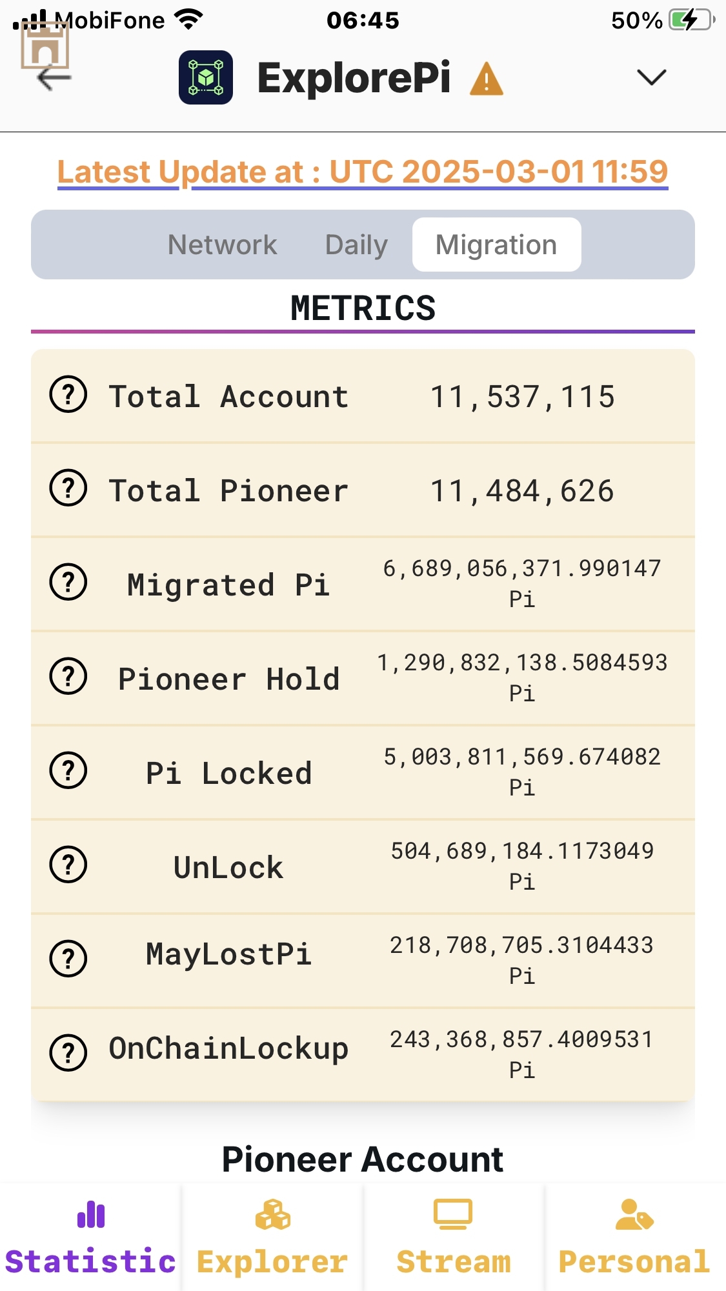Open the Migrated Pi help icon
The height and width of the screenshot is (1291, 726).
68,583
